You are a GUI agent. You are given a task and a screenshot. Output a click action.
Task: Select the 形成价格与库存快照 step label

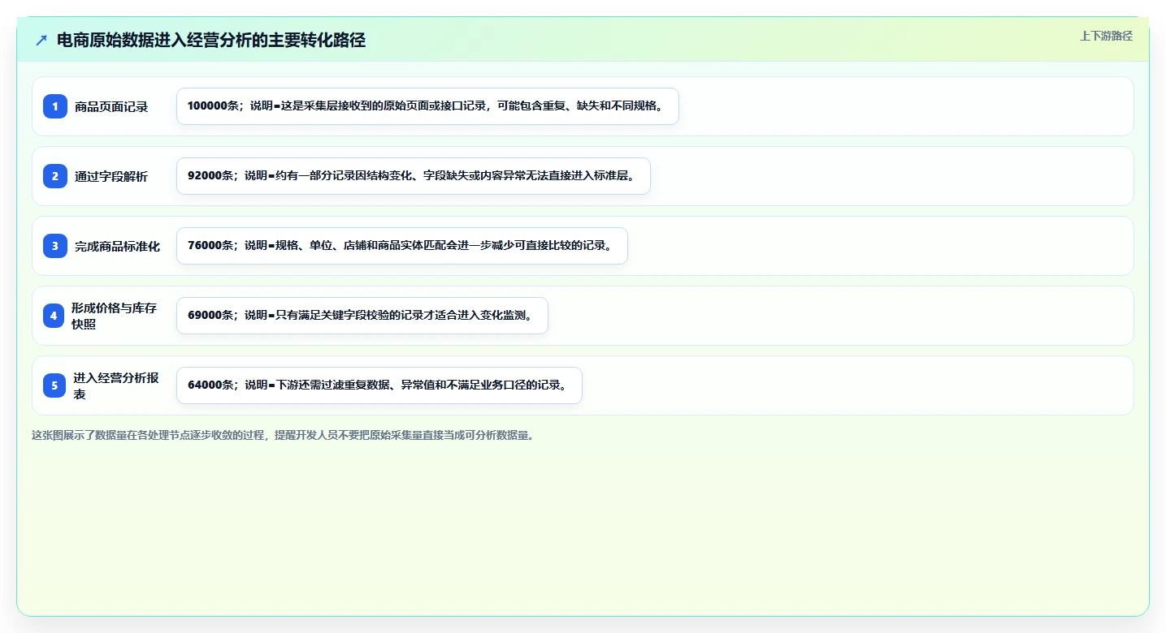point(114,316)
